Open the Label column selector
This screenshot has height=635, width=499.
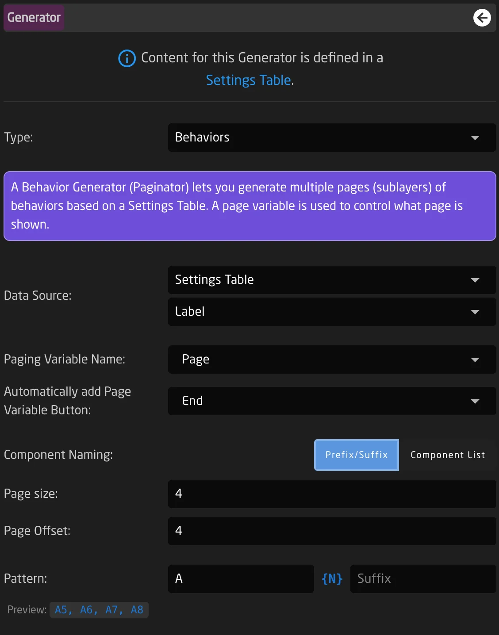pyautogui.click(x=332, y=312)
